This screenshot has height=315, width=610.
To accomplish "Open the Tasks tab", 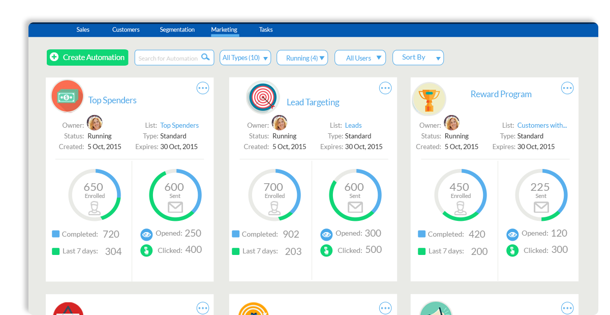I will tap(266, 30).
